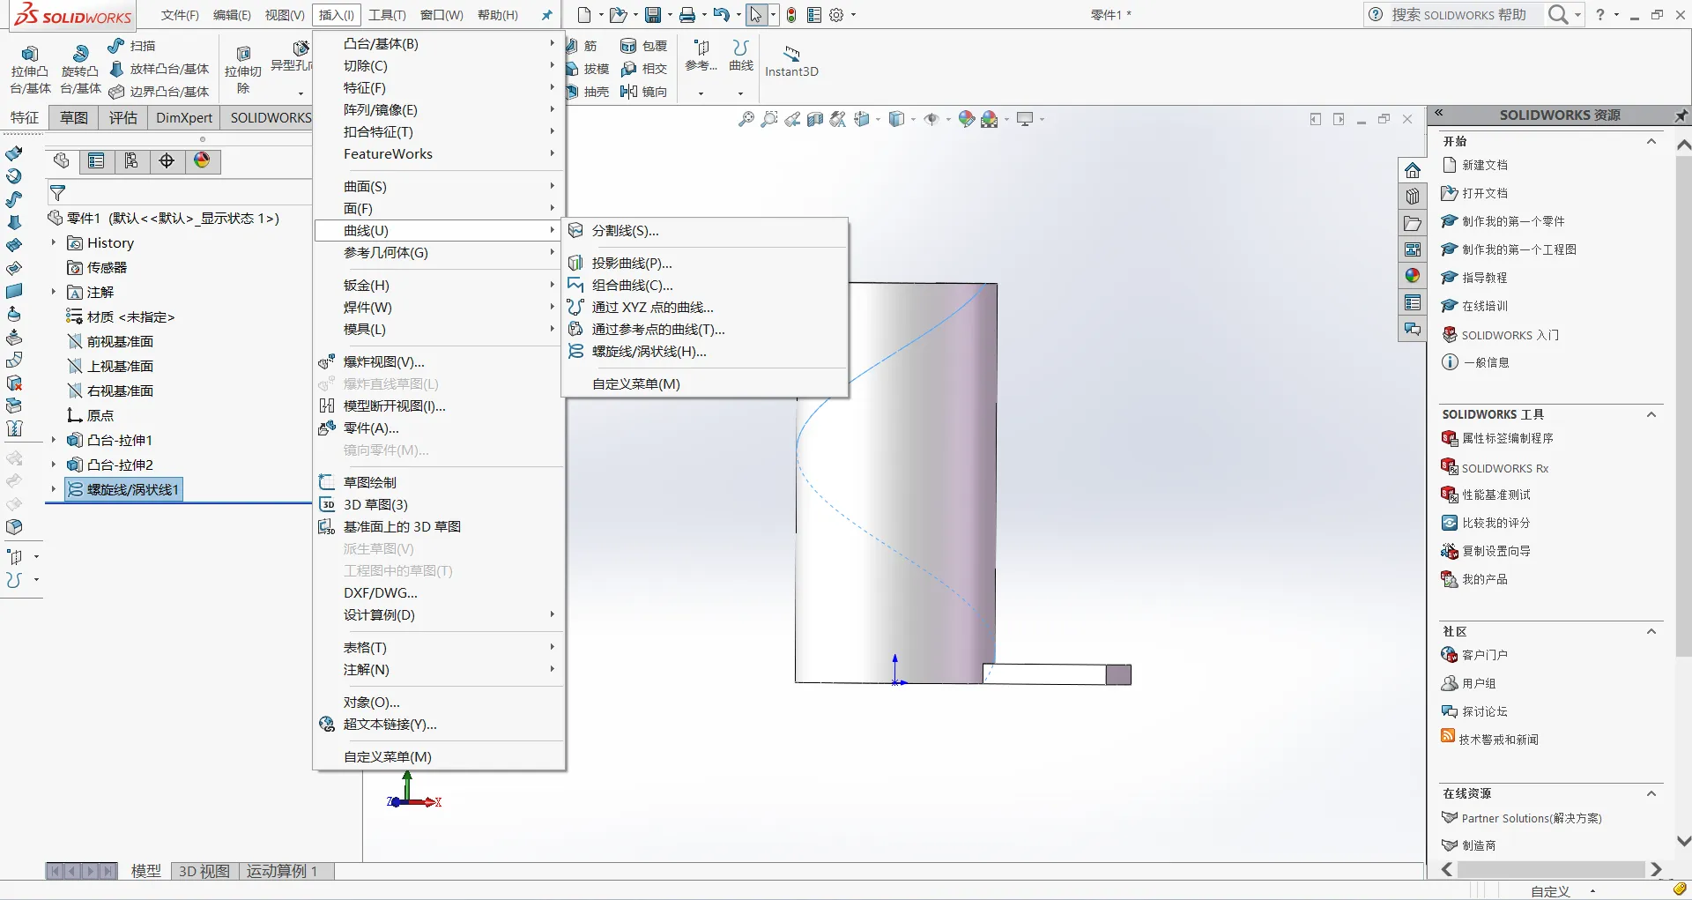Click the task pane vertical scrollbar
The image size is (1692, 900).
tap(1683, 405)
